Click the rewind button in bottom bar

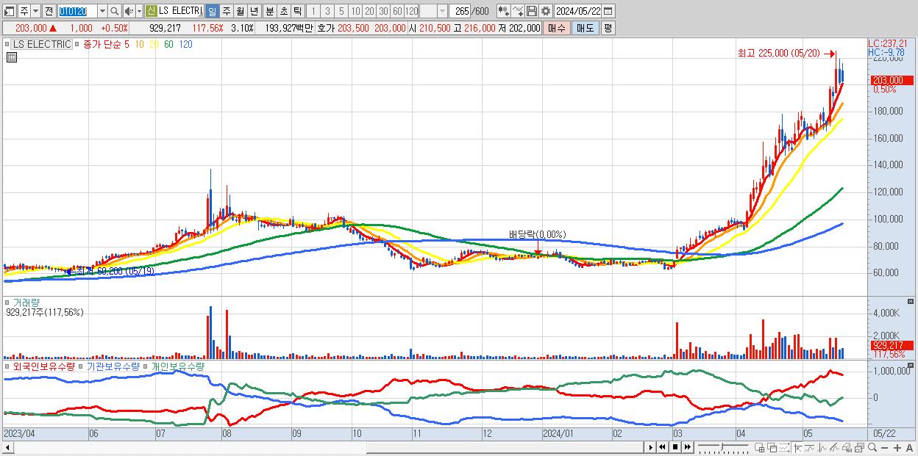(663, 447)
